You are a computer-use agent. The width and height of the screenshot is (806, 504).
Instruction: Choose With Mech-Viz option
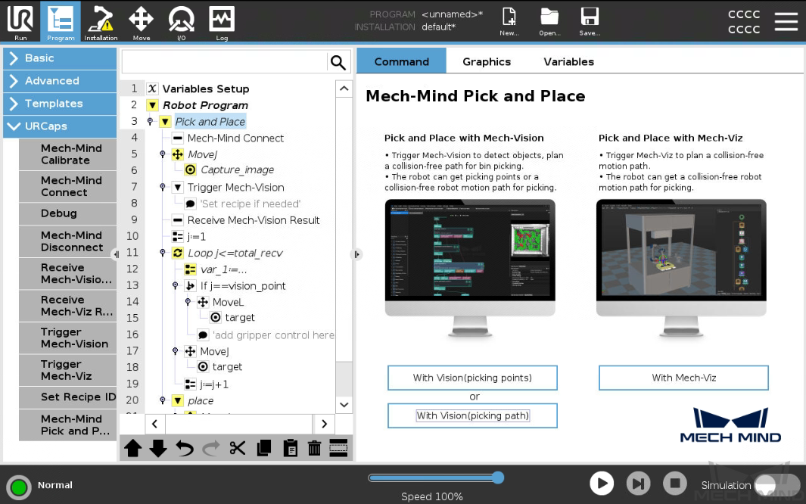(x=683, y=378)
